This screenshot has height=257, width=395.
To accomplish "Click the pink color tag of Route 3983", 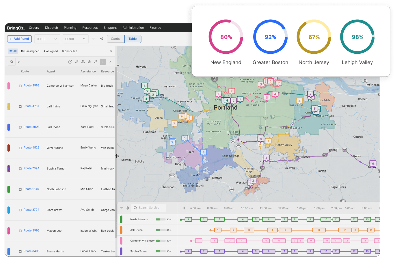I will tap(9, 86).
